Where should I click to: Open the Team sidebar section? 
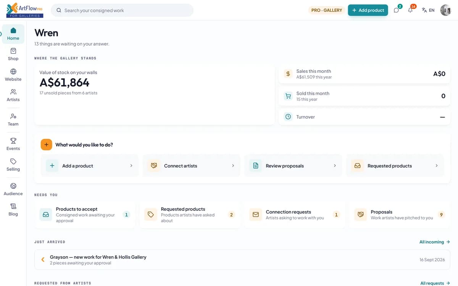(x=13, y=119)
